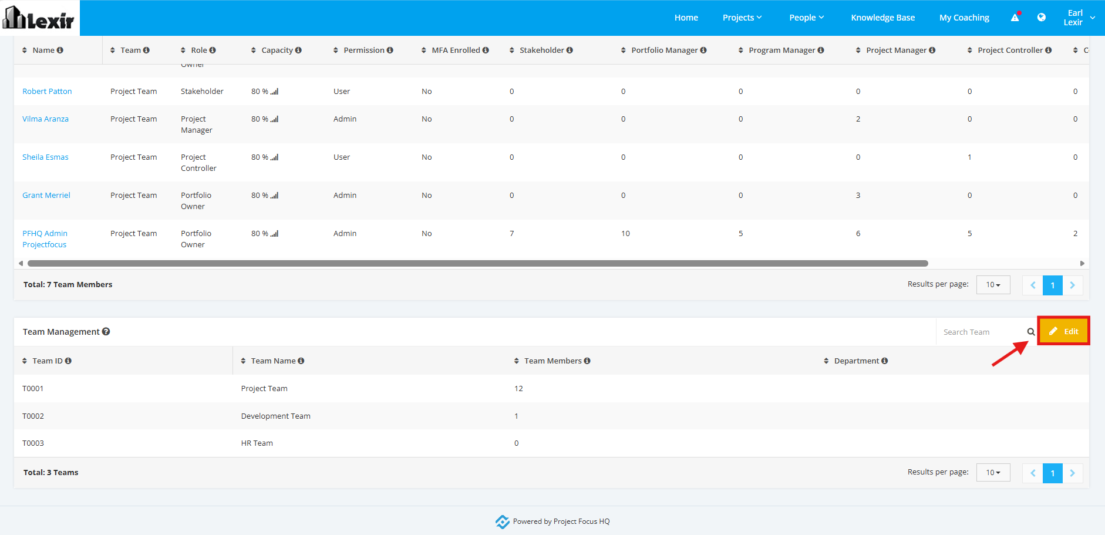Viewport: 1105px width, 535px height.
Task: Expand the Projects menu
Action: point(742,18)
